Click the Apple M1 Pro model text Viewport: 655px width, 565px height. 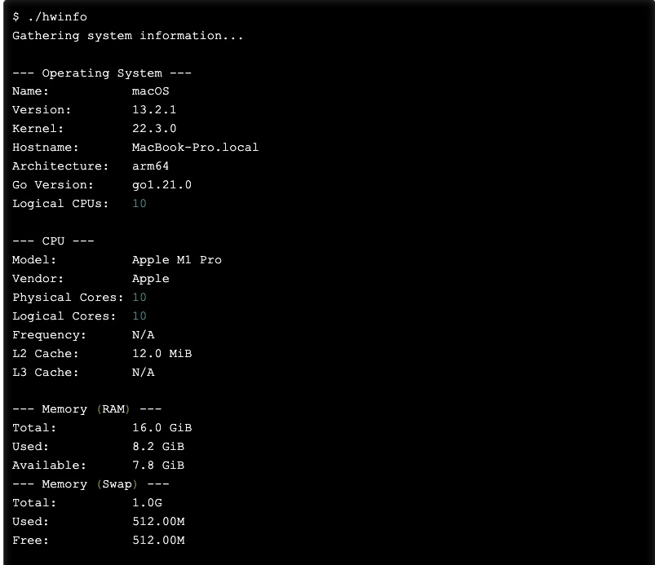176,259
